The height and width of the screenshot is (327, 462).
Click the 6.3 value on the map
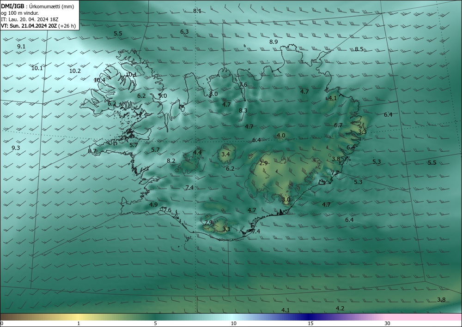click(x=184, y=31)
